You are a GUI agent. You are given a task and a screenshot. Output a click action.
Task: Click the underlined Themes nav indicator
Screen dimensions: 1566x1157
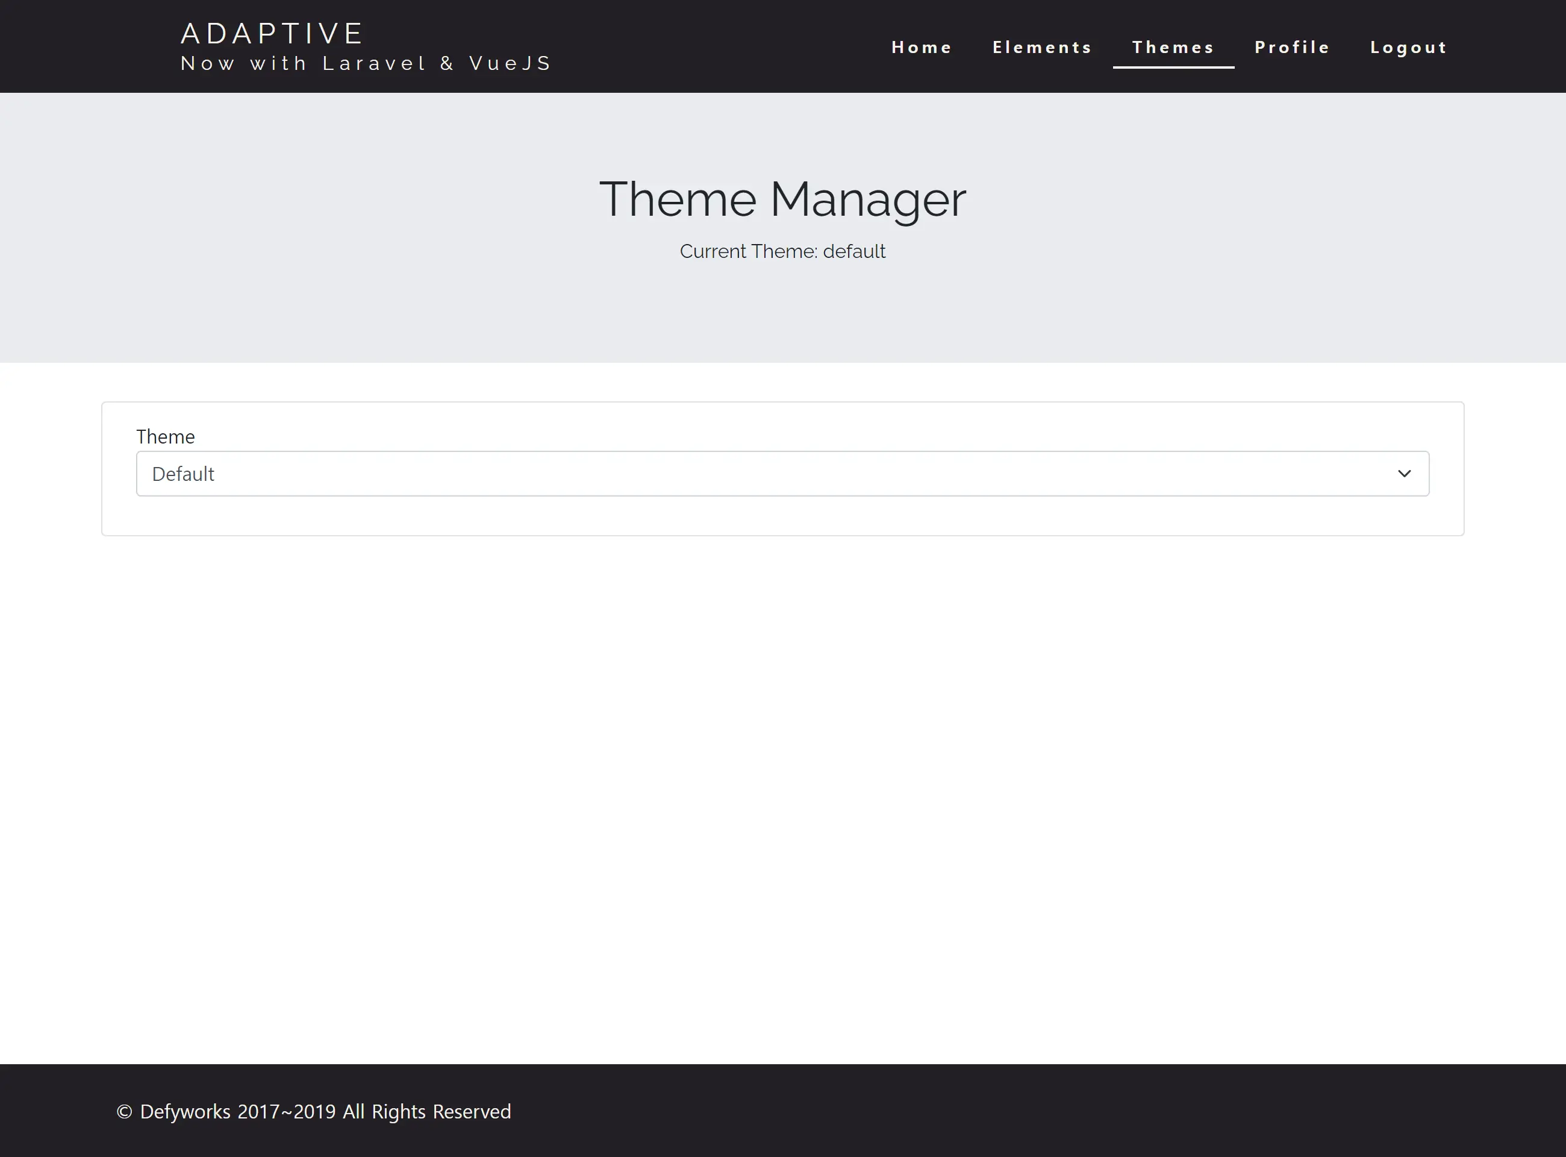click(1173, 68)
